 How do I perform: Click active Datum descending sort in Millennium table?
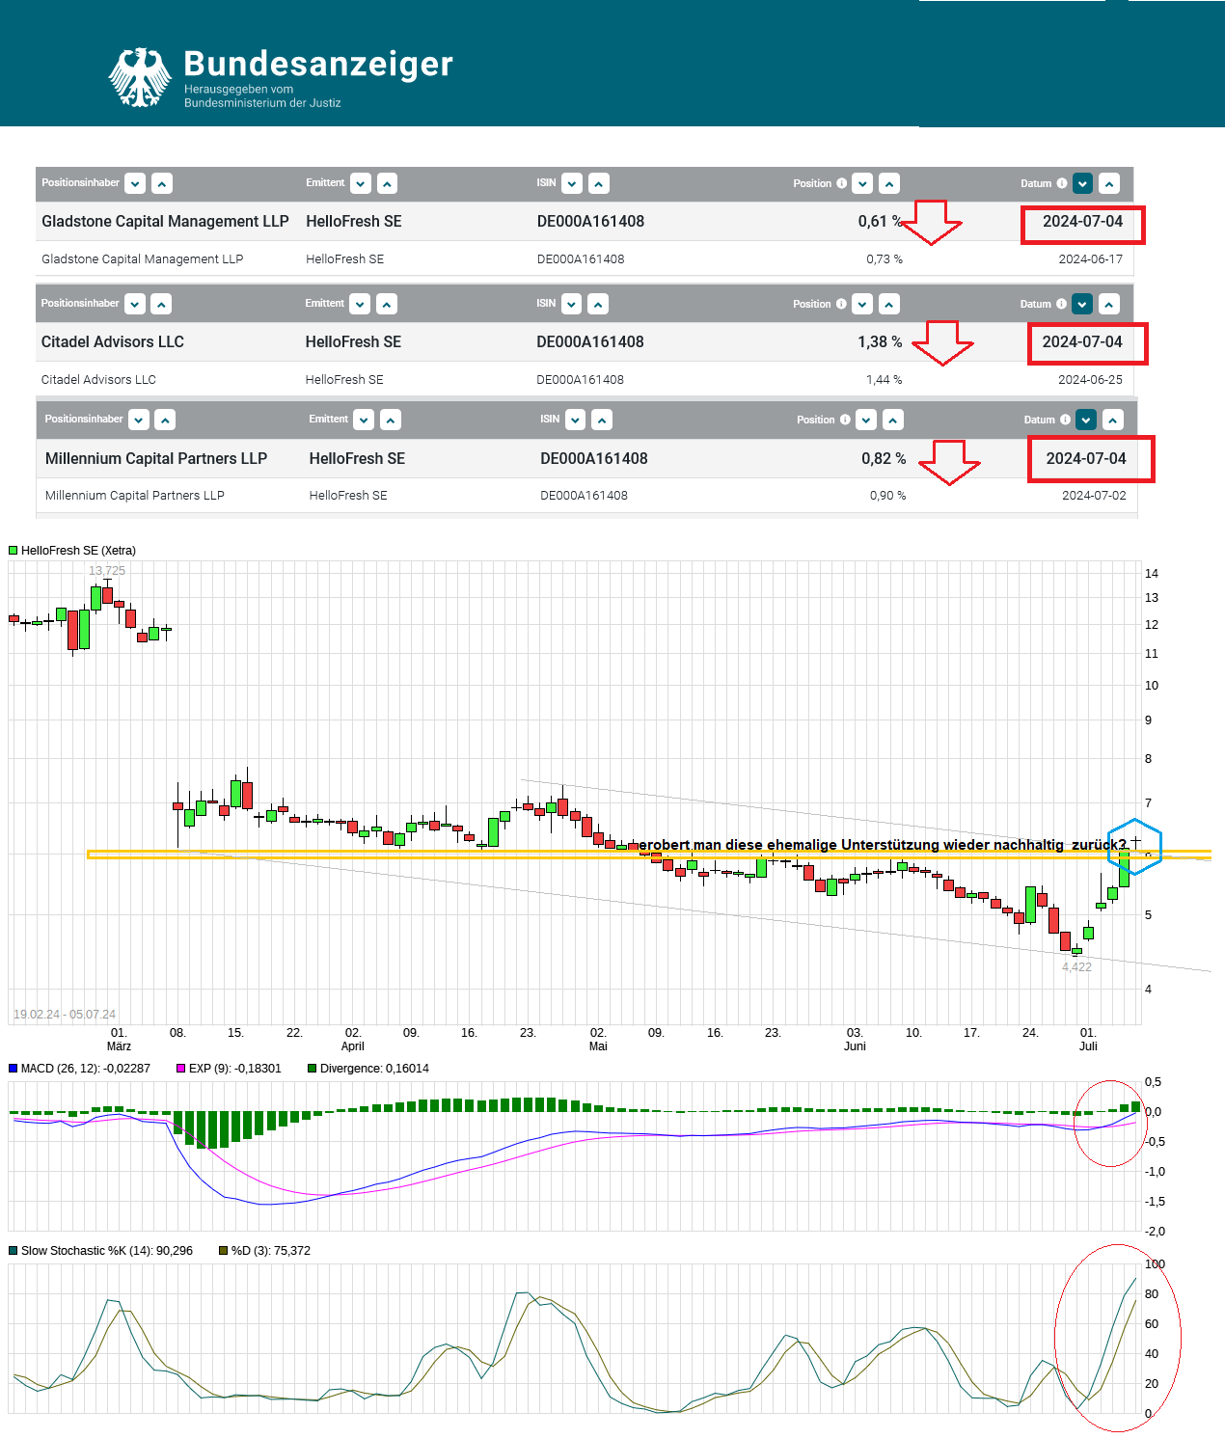tap(1086, 420)
